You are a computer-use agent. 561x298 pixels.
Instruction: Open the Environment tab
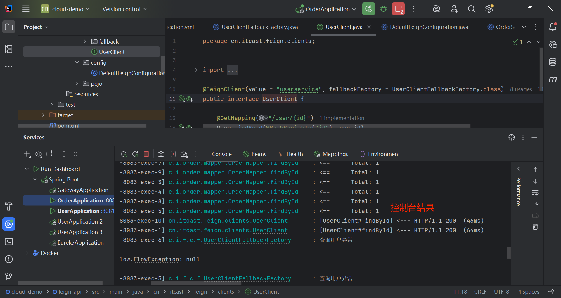(380, 154)
